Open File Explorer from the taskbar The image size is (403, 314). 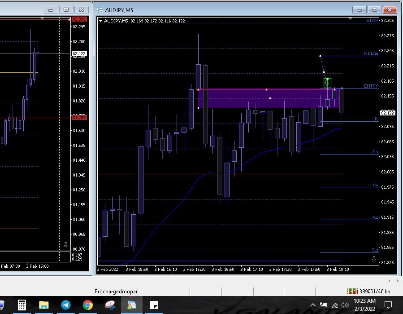43,305
